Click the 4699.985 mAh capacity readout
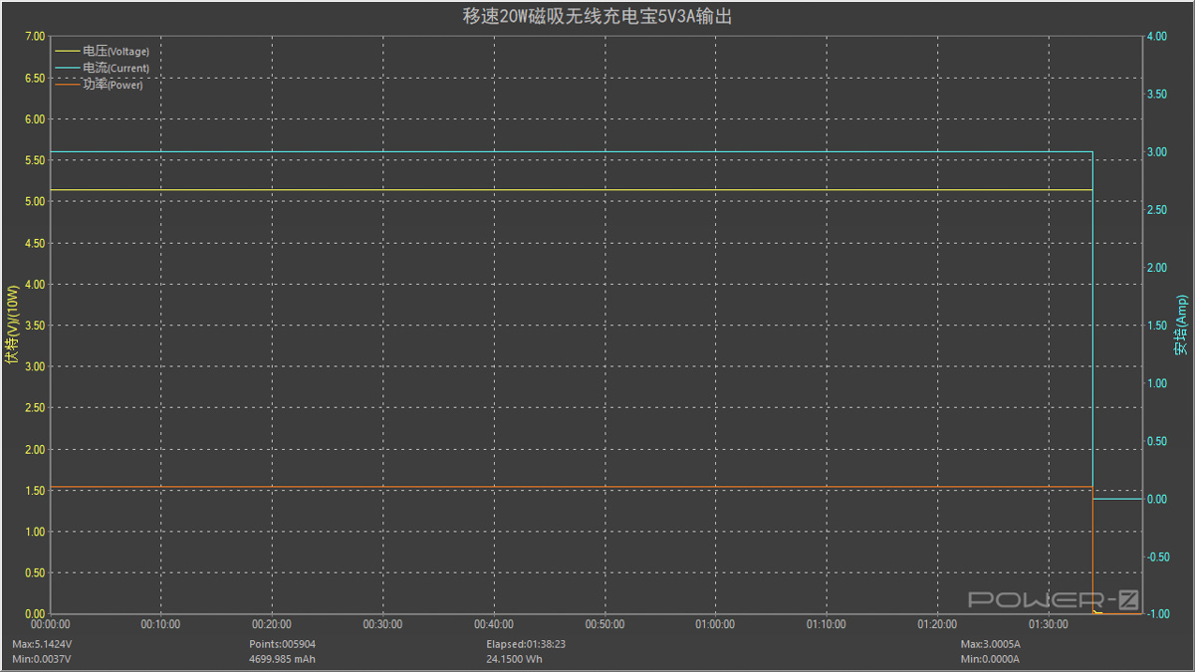Image resolution: width=1195 pixels, height=672 pixels. pos(282,659)
